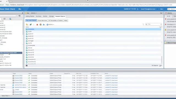
Task: Open Tasks Filter dropdown
Action: click(x=5, y=96)
